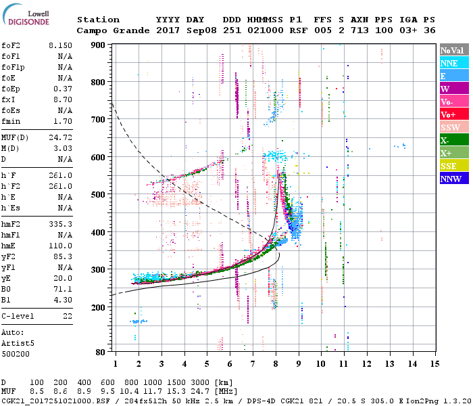Select the E blue legend swatch
473x406 pixels.
tap(454, 76)
